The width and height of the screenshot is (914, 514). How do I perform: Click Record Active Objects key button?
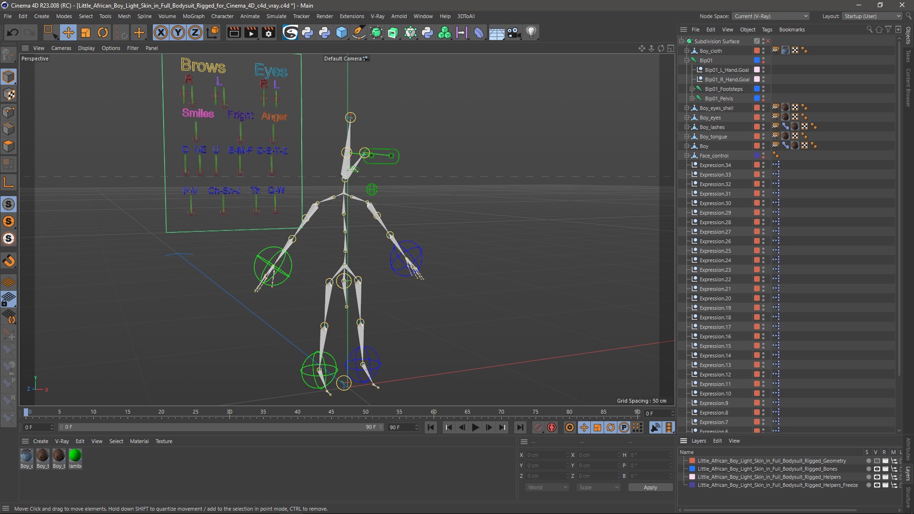tap(538, 427)
